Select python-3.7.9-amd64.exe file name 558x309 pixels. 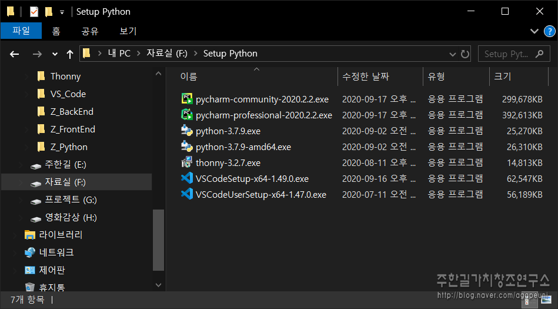click(x=243, y=147)
